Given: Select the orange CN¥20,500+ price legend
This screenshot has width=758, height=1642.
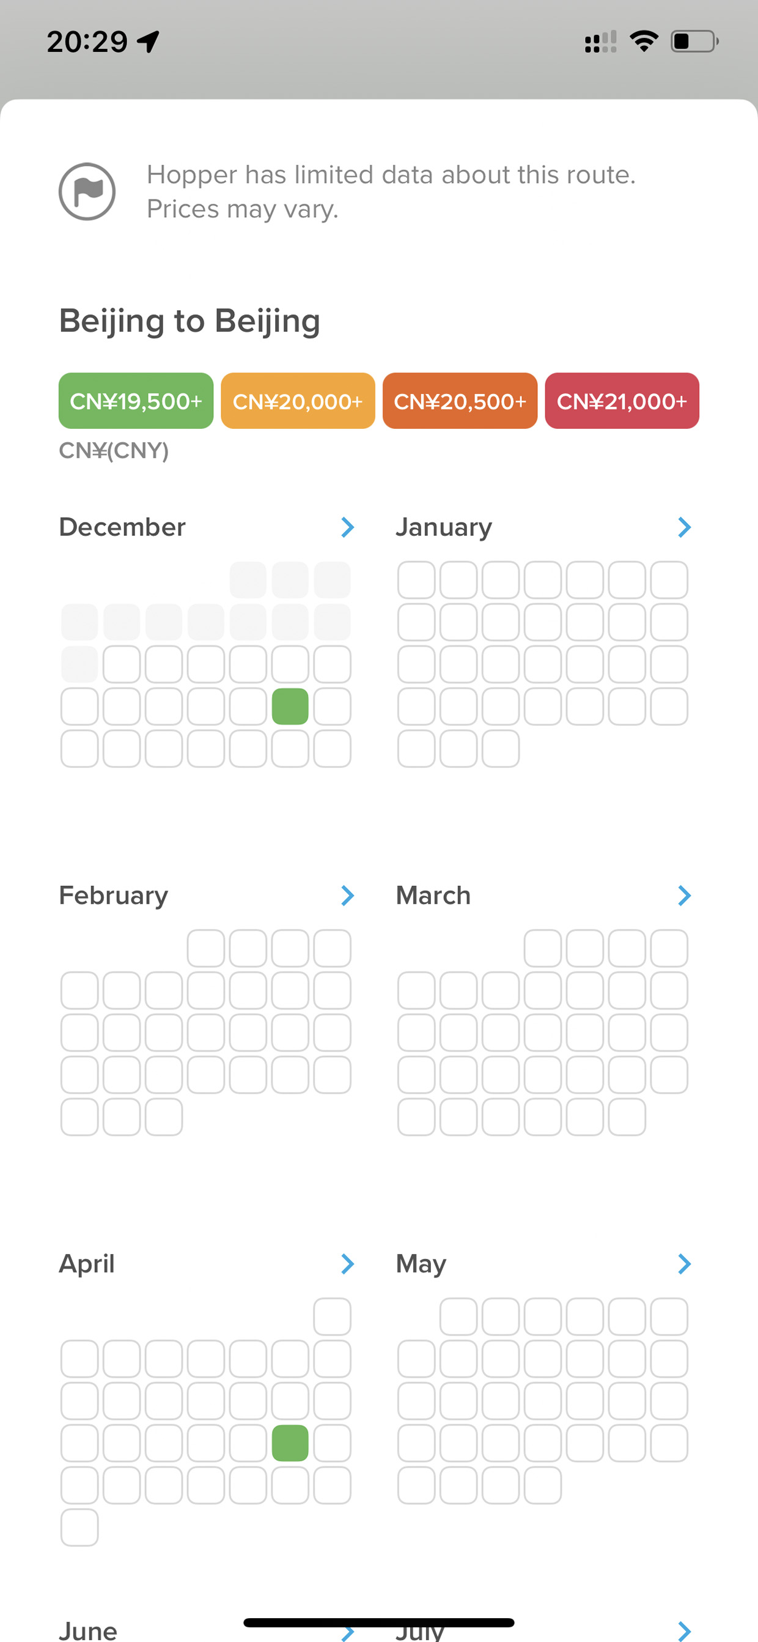Looking at the screenshot, I should (x=460, y=401).
